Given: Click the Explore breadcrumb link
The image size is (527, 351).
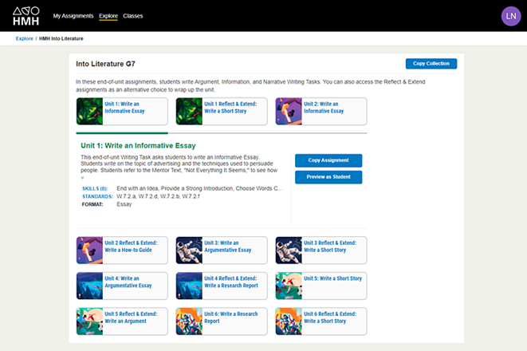Looking at the screenshot, I should coord(25,38).
